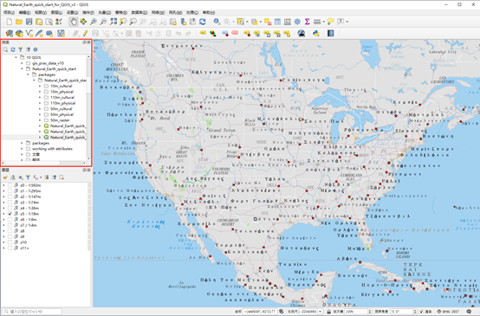480x316 pixels.
Task: Open layer styling panel brush icon
Action: [5, 177]
